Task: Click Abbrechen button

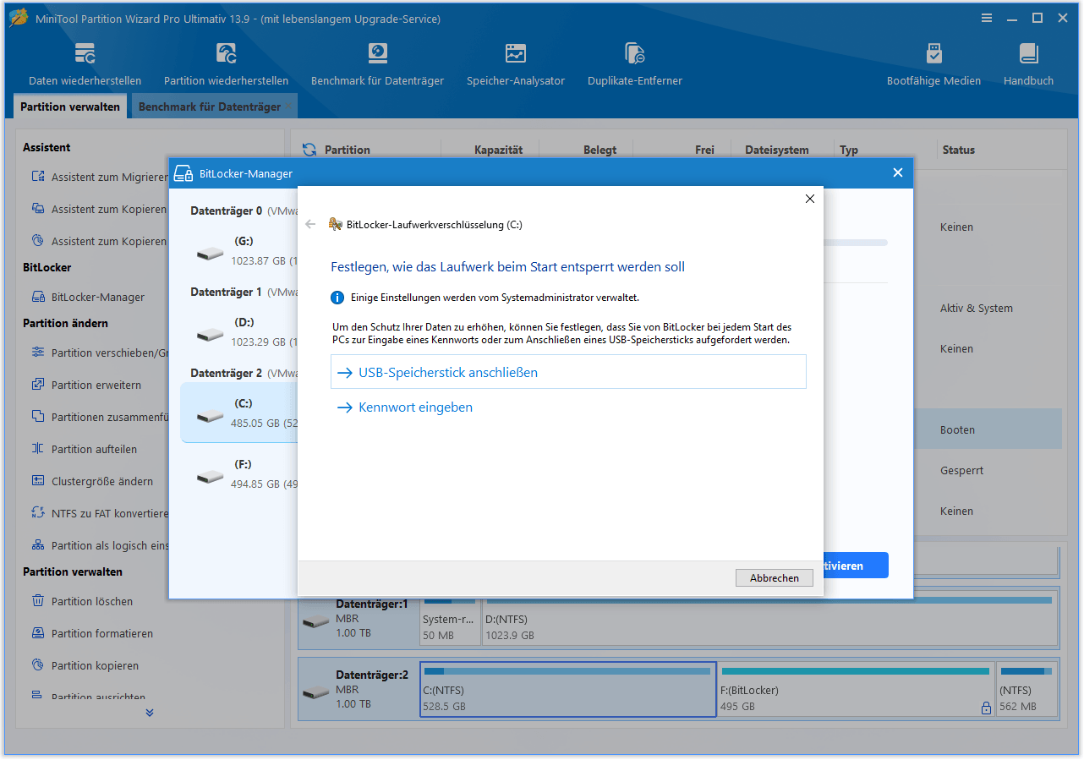Action: point(775,578)
